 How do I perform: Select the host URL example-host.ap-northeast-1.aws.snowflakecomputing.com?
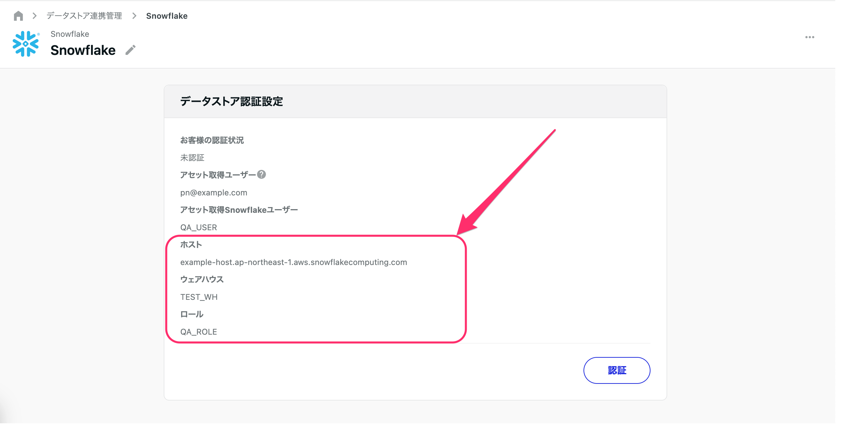(x=294, y=262)
